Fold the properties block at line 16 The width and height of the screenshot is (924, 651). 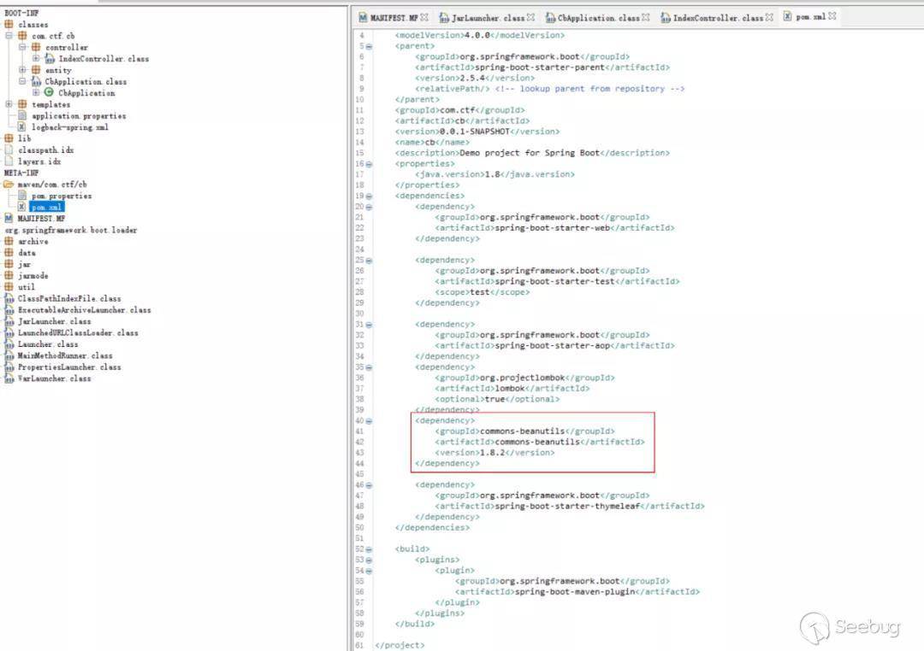tap(370, 164)
